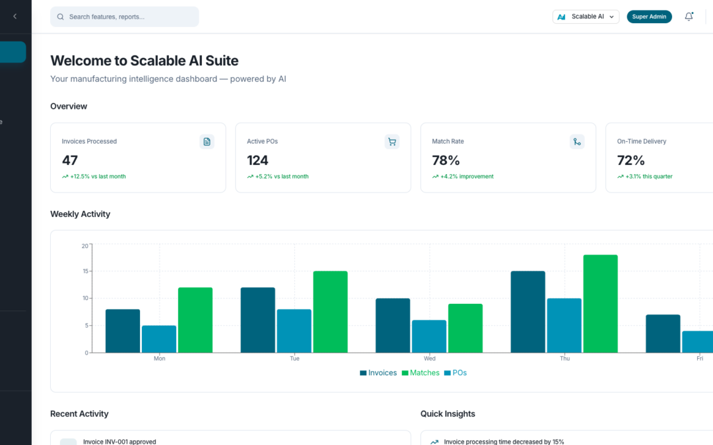Click the teal Invoices legend color square
The image size is (713, 445).
click(x=364, y=372)
